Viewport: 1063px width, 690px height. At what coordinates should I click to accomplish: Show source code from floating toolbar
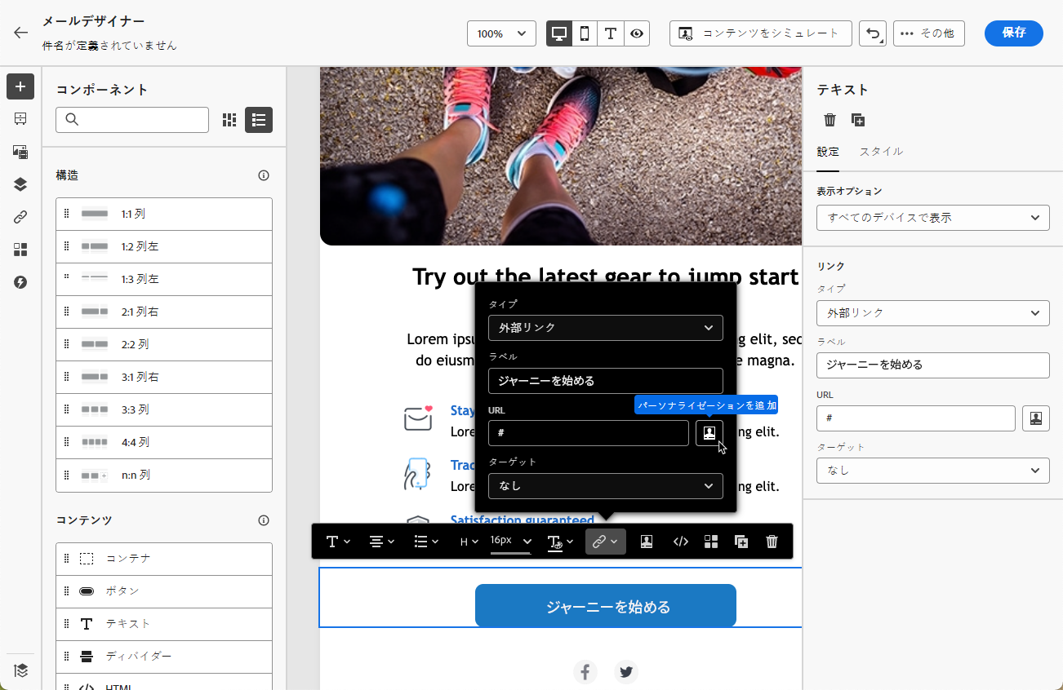[x=680, y=542]
